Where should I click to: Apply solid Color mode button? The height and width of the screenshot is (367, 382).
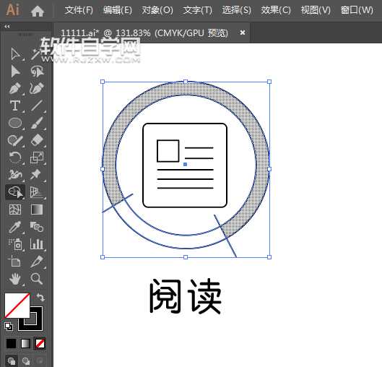pos(11,344)
